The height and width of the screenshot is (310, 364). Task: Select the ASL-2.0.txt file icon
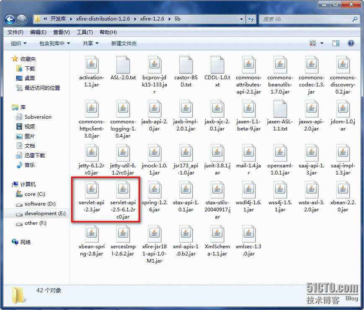click(123, 65)
